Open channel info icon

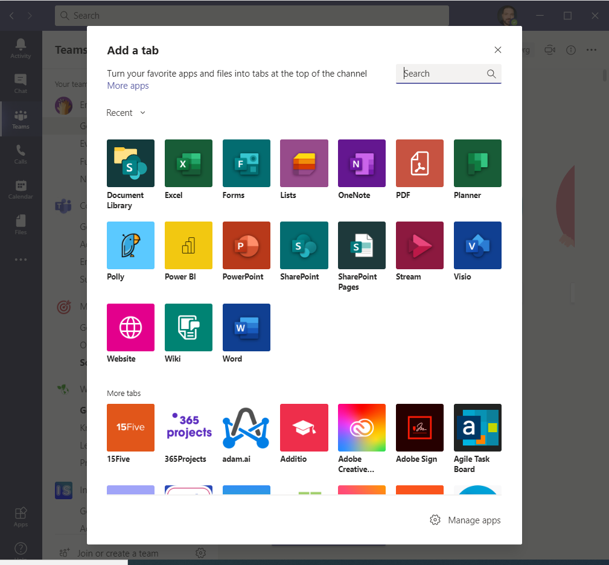click(x=570, y=50)
